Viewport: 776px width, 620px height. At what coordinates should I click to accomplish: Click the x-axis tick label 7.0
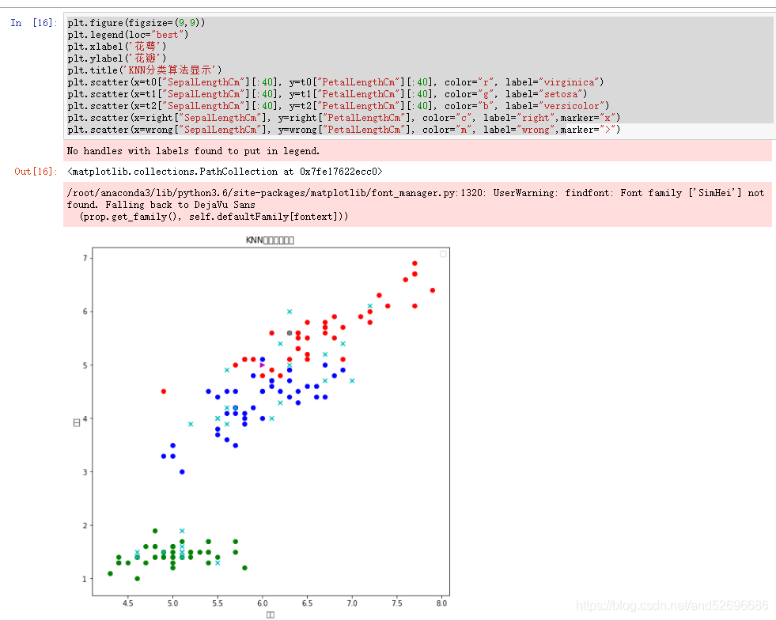352,603
